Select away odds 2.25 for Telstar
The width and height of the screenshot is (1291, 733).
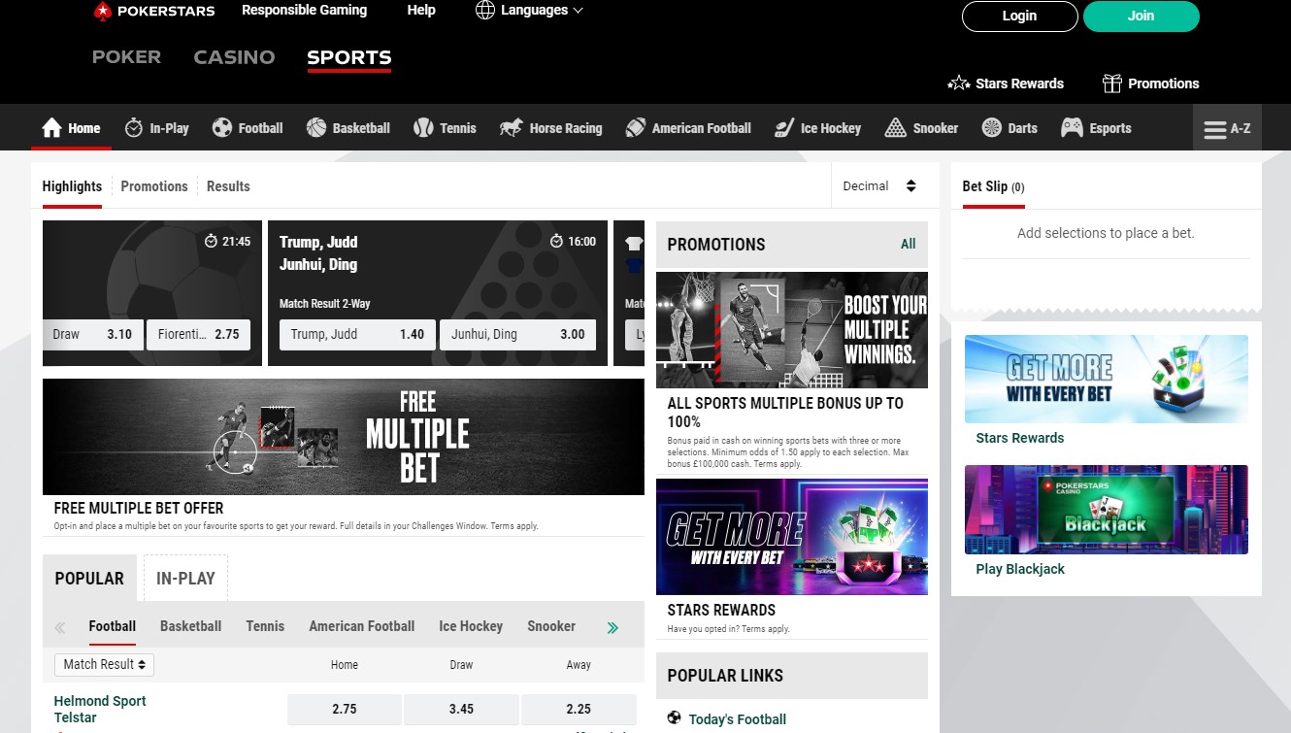point(579,710)
